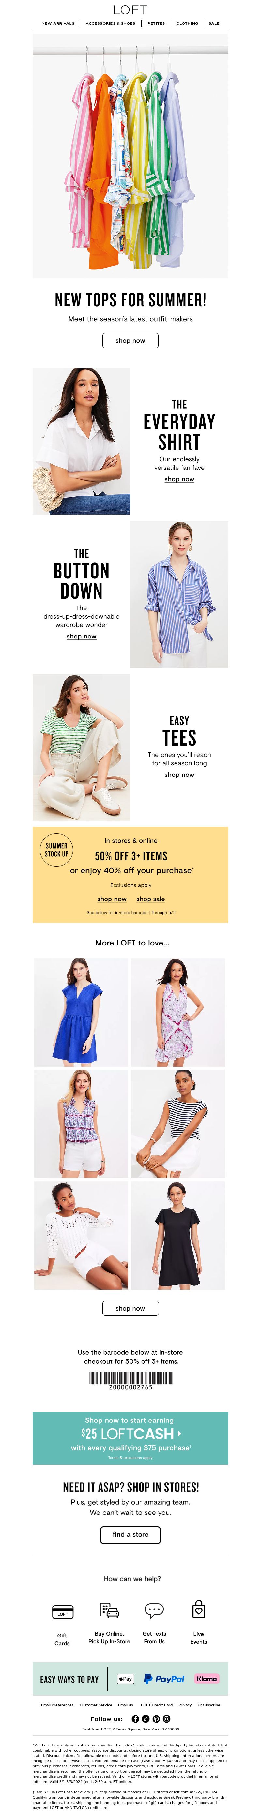This screenshot has width=261, height=1814.
Task: Follow the shop sale link in yellow banner
Action: point(150,899)
